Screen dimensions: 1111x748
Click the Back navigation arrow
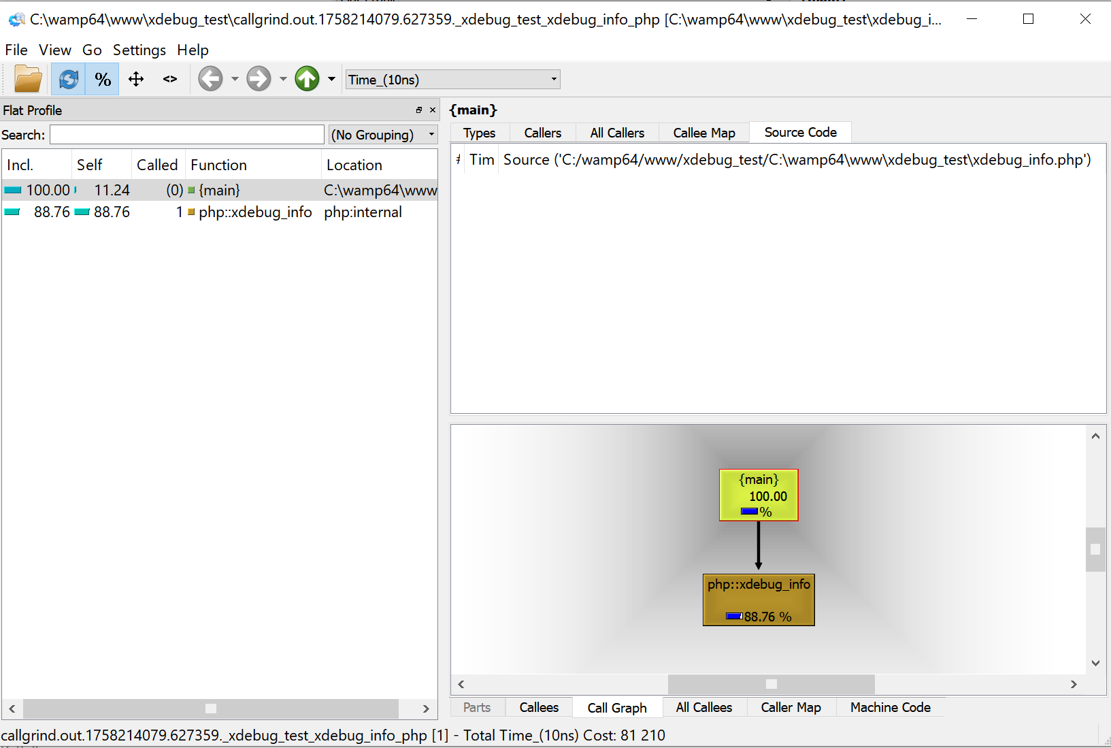(x=210, y=79)
